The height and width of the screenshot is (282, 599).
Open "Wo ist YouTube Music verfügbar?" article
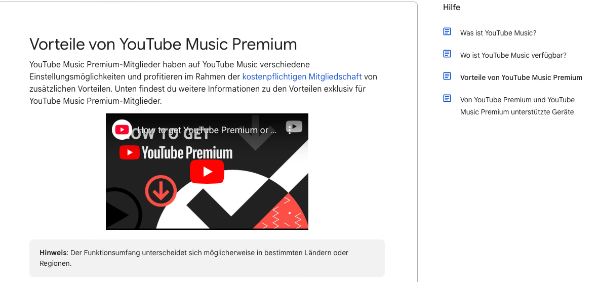513,55
